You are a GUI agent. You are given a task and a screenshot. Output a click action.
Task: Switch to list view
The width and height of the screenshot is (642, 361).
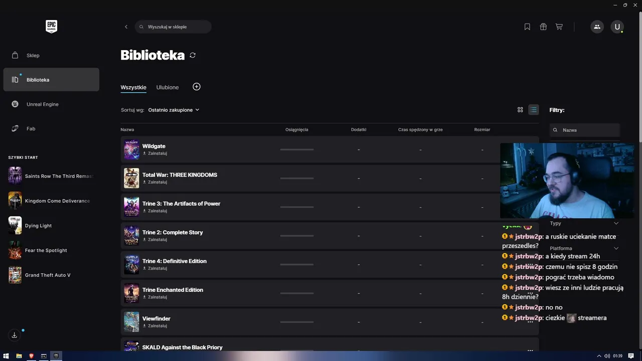pos(534,110)
